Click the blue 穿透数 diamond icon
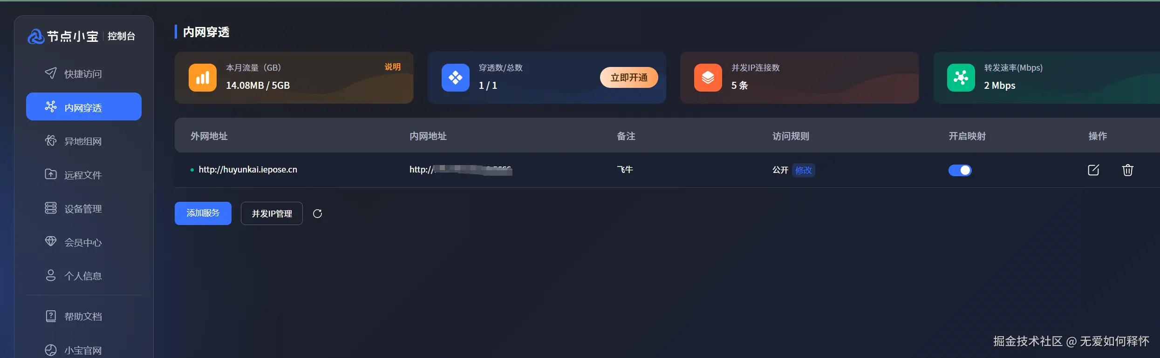Screen dimensions: 1160x358 456,78
